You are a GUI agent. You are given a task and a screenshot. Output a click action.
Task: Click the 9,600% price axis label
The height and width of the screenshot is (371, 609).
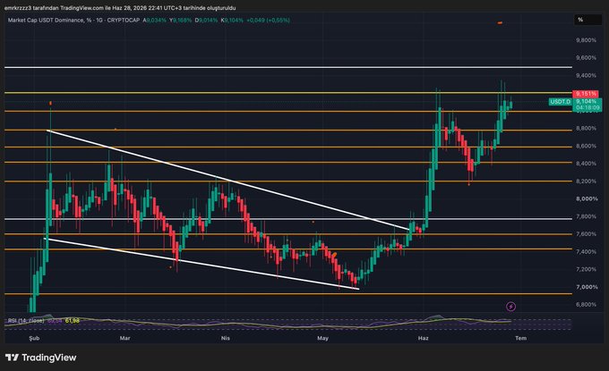pyautogui.click(x=586, y=58)
